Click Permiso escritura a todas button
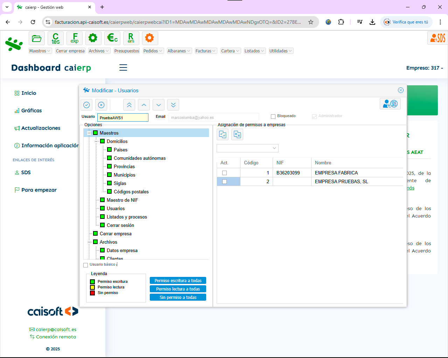 point(178,281)
